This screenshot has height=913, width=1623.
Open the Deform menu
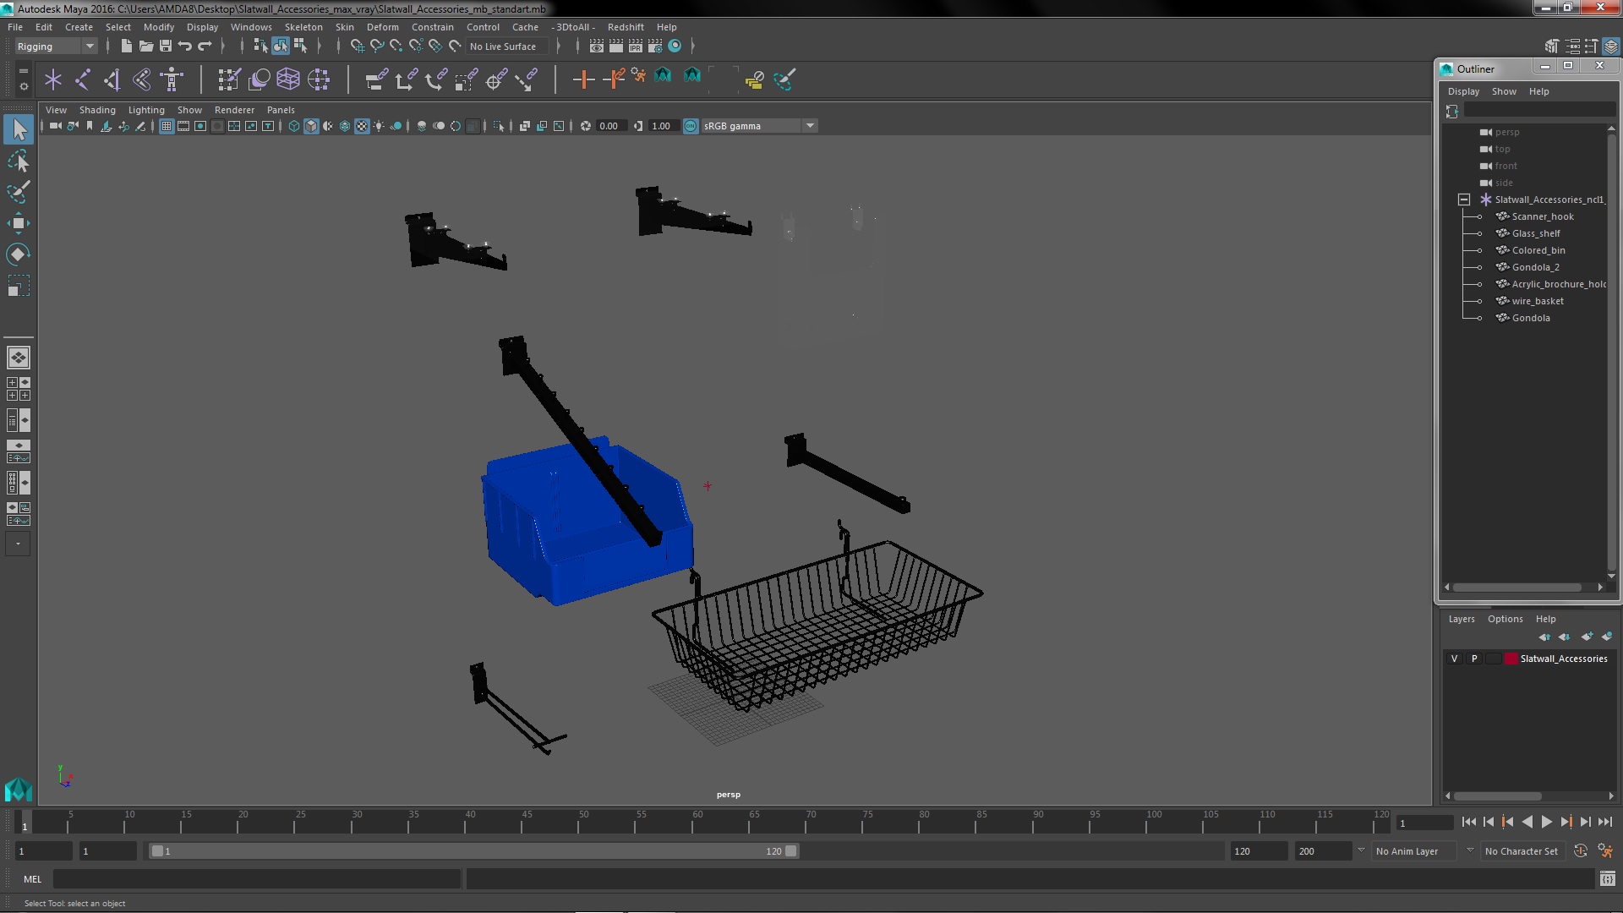[x=382, y=27]
